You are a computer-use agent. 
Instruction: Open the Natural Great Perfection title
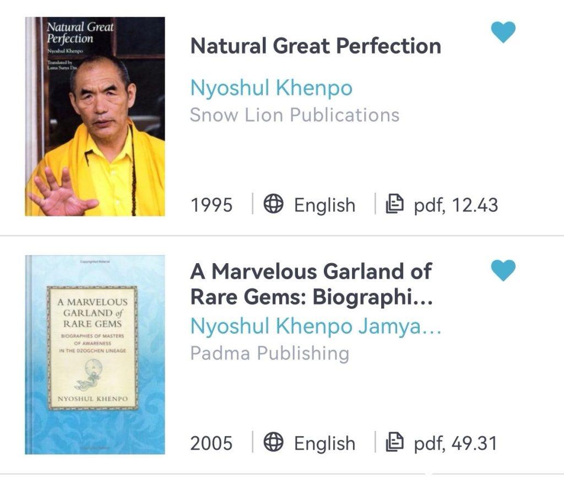tap(316, 46)
